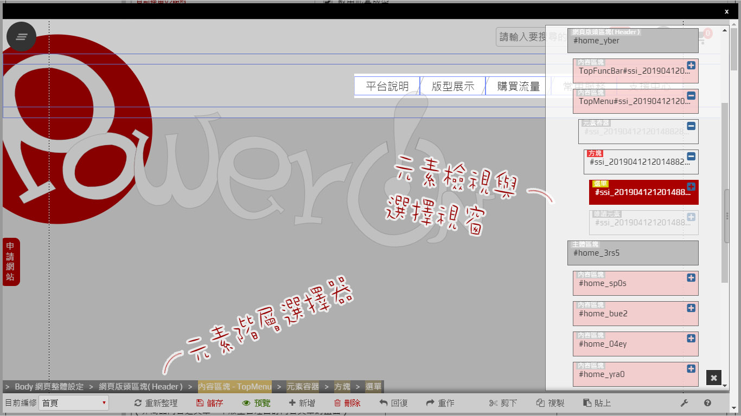
Task: Click the search input field
Action: (532, 37)
